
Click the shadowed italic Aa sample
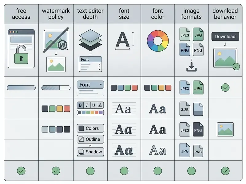124,150
